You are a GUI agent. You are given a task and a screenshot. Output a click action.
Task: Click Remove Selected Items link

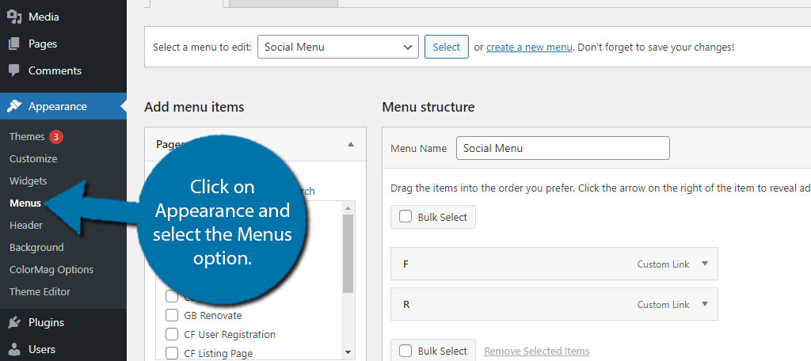coord(536,351)
